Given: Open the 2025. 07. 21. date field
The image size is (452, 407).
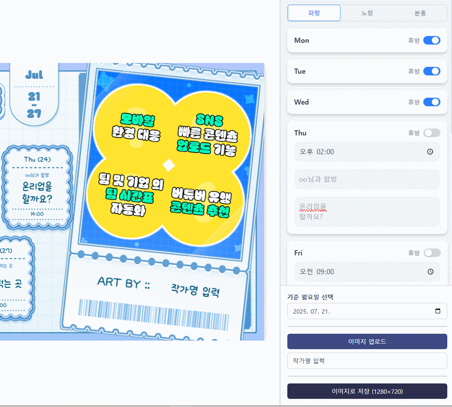Looking at the screenshot, I should [360, 311].
